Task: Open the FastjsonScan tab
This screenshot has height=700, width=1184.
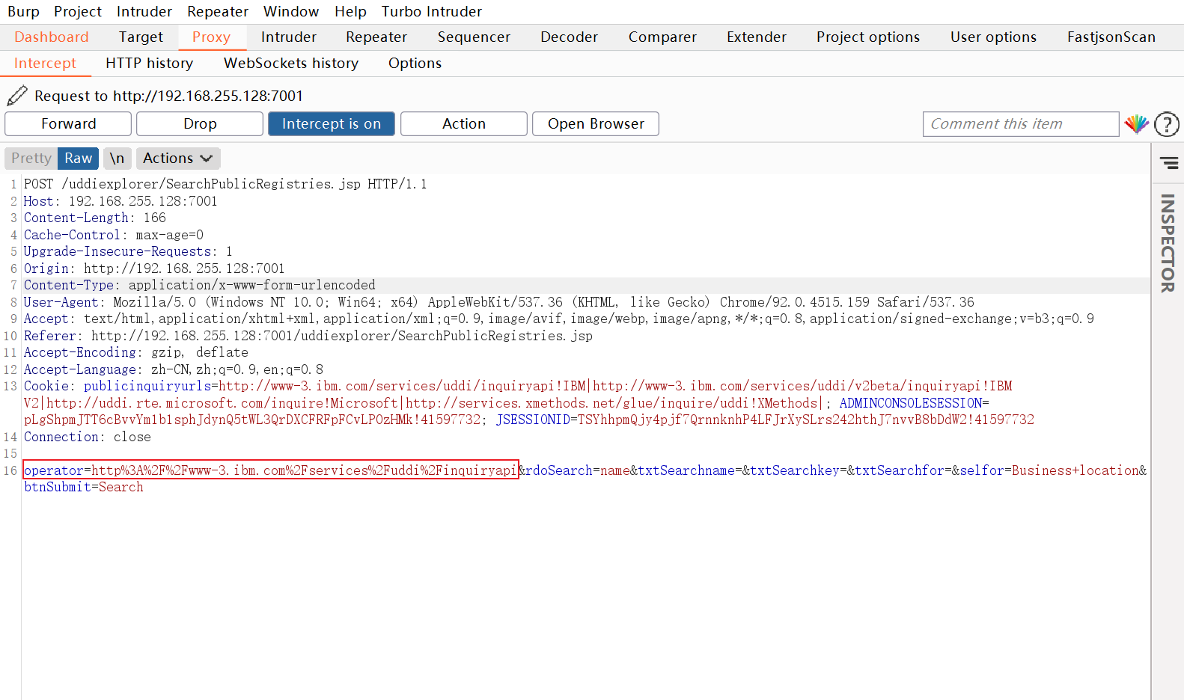Action: click(x=1111, y=37)
